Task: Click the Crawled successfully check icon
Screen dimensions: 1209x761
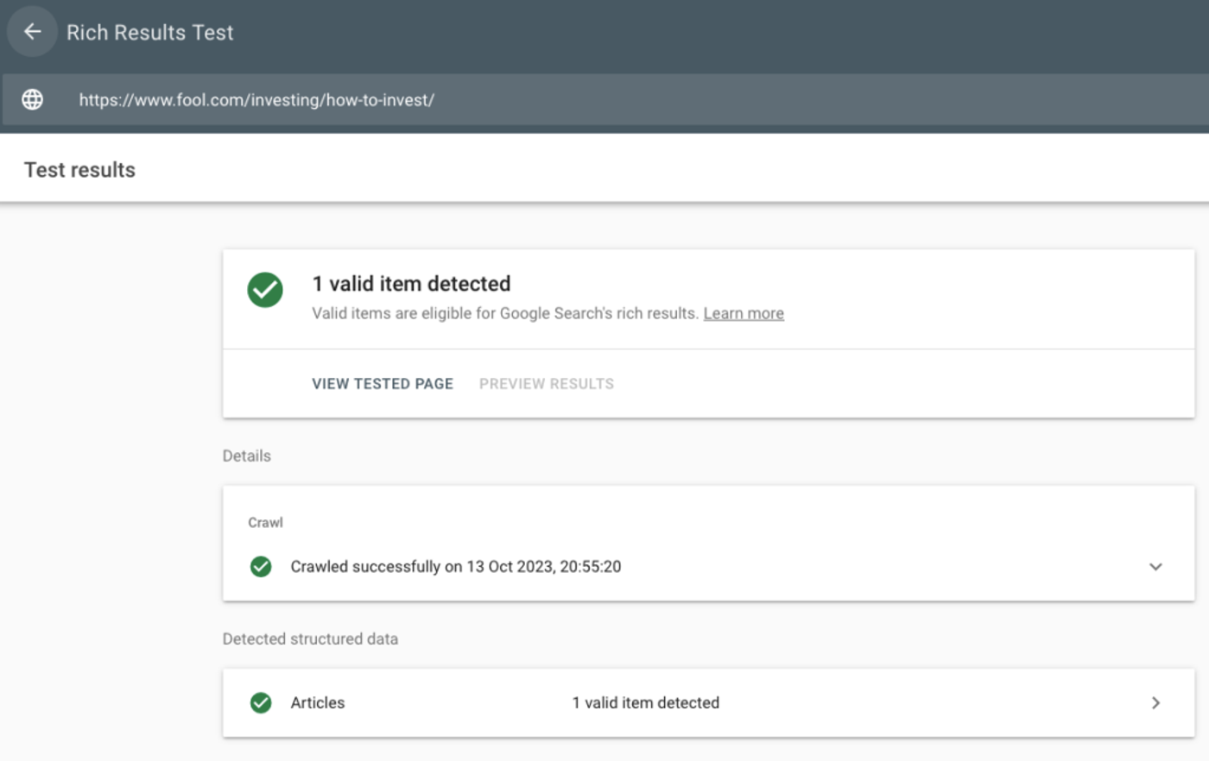Action: 261,567
